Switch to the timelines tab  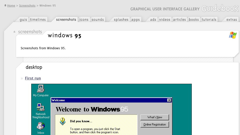[x=38, y=19]
